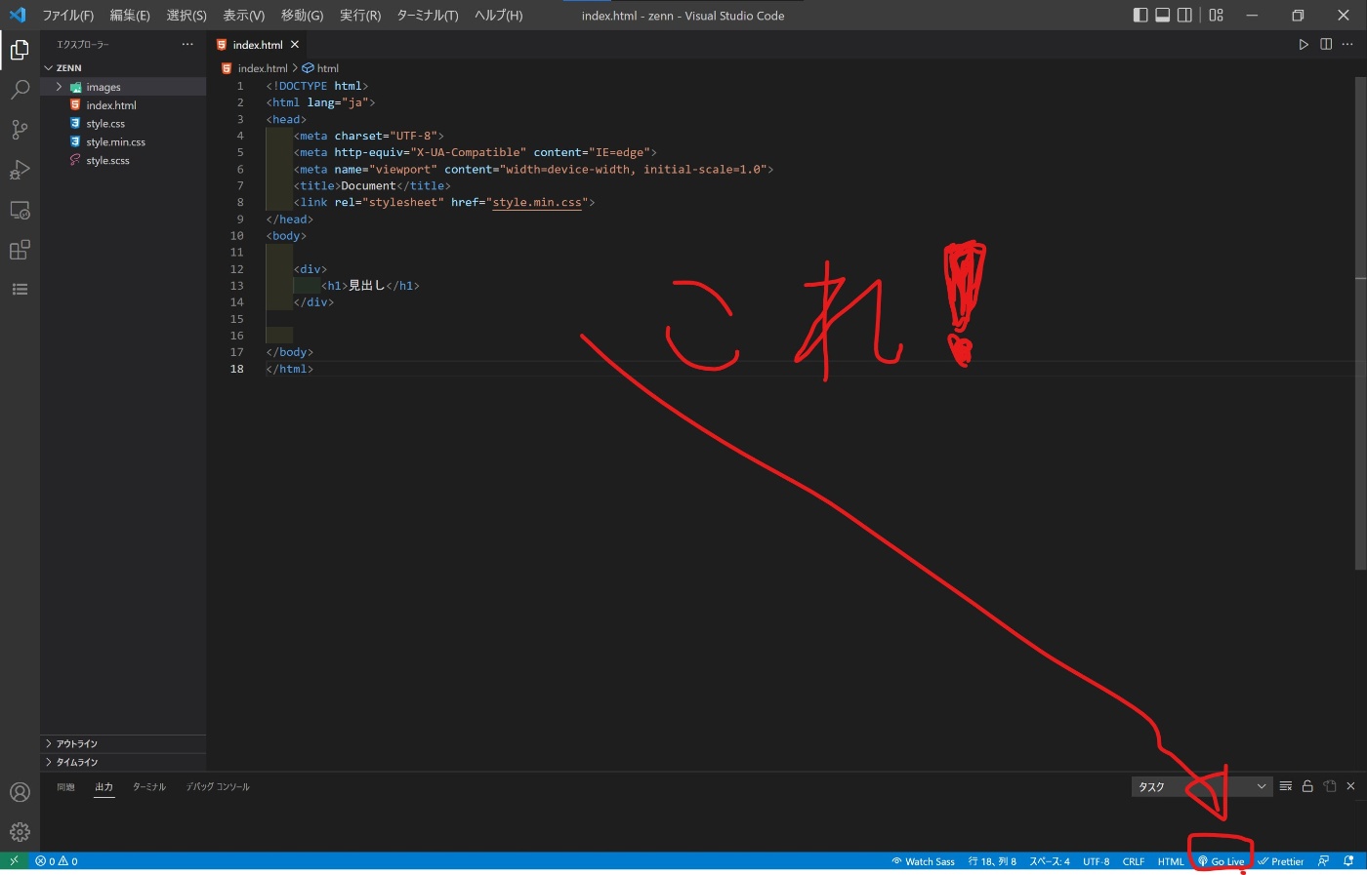Close the bottom panel
Screen dimensions: 1367x875
(x=1351, y=786)
